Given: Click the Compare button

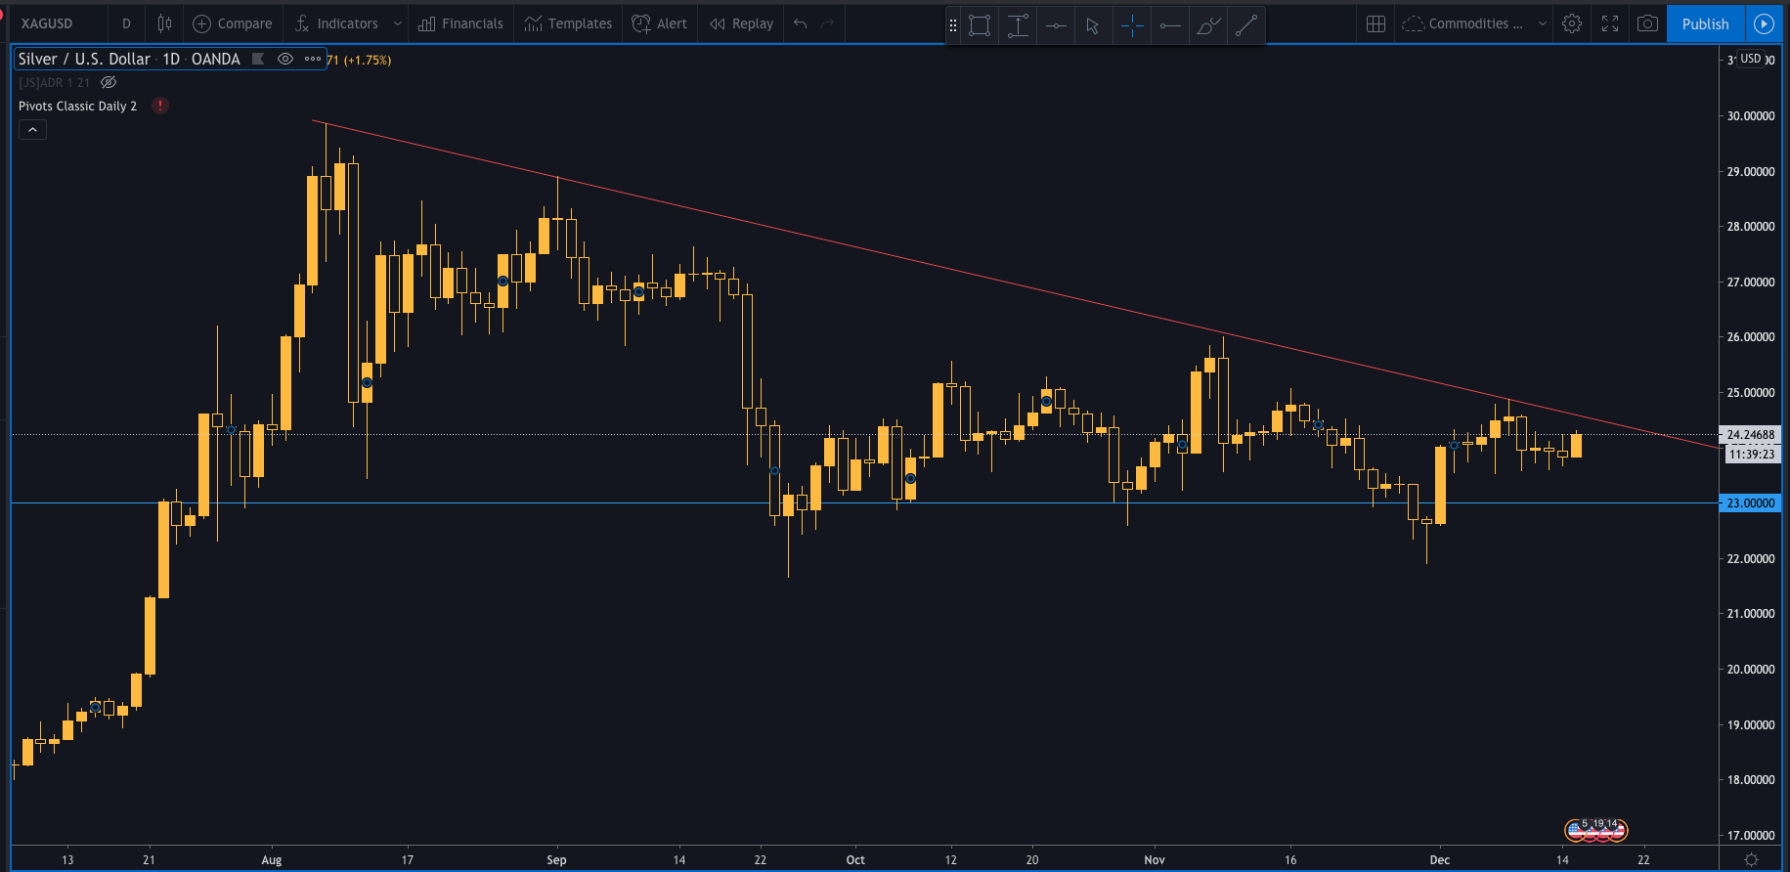Looking at the screenshot, I should (x=233, y=23).
